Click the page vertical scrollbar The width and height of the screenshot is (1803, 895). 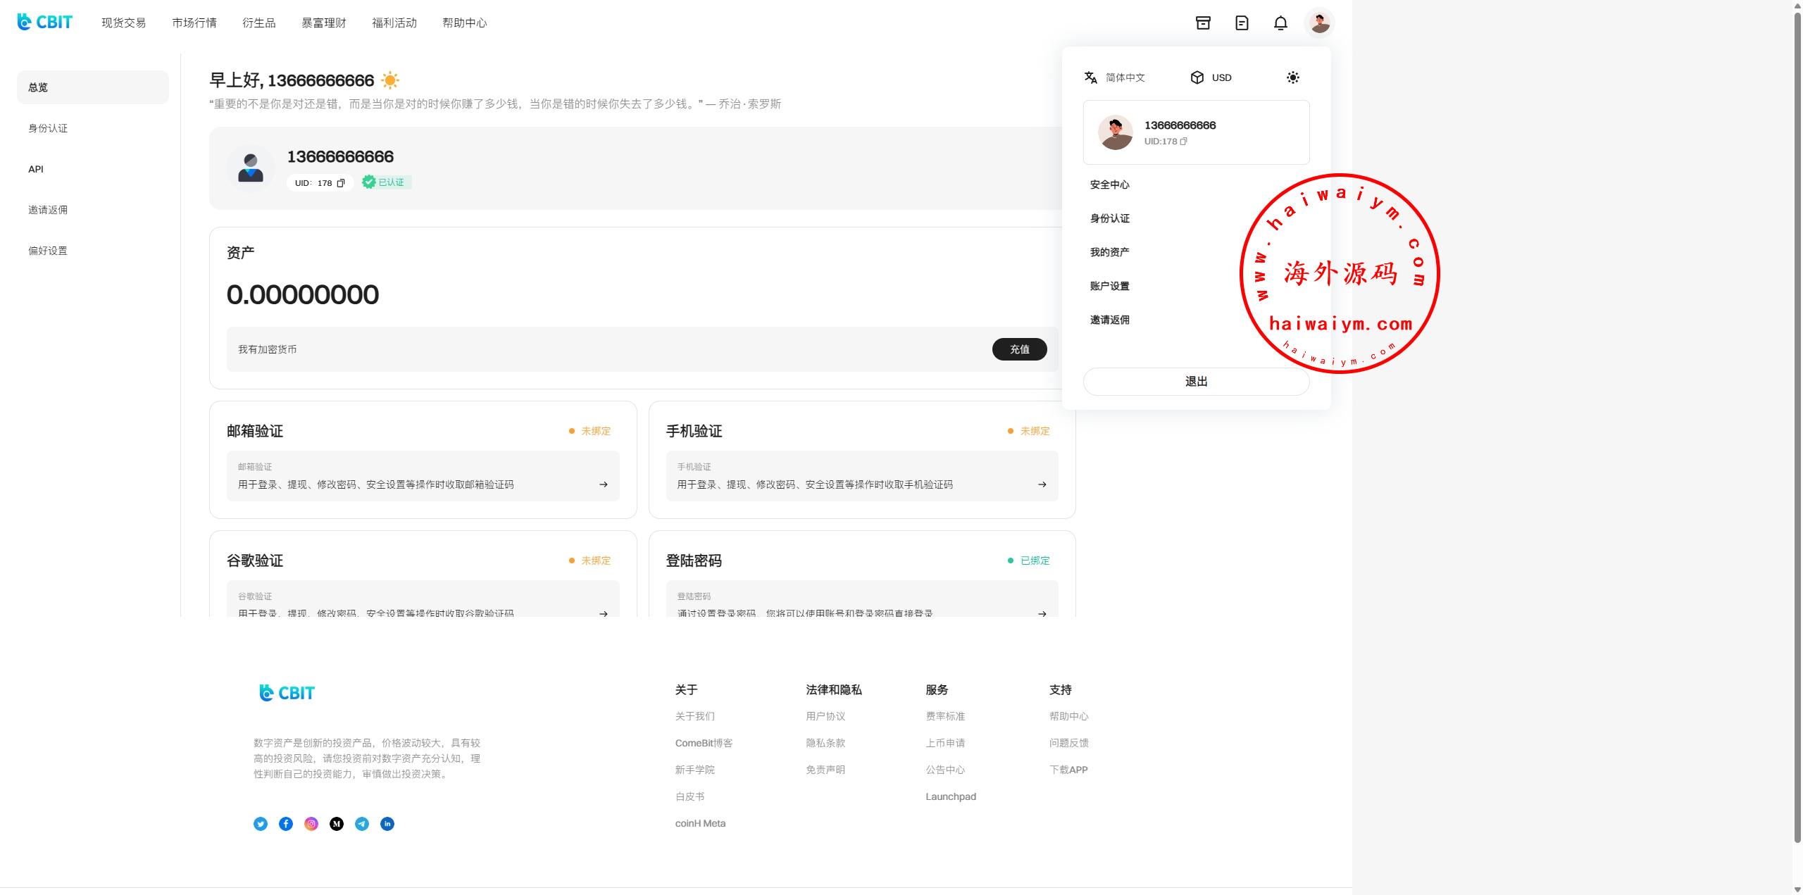[x=1797, y=423]
